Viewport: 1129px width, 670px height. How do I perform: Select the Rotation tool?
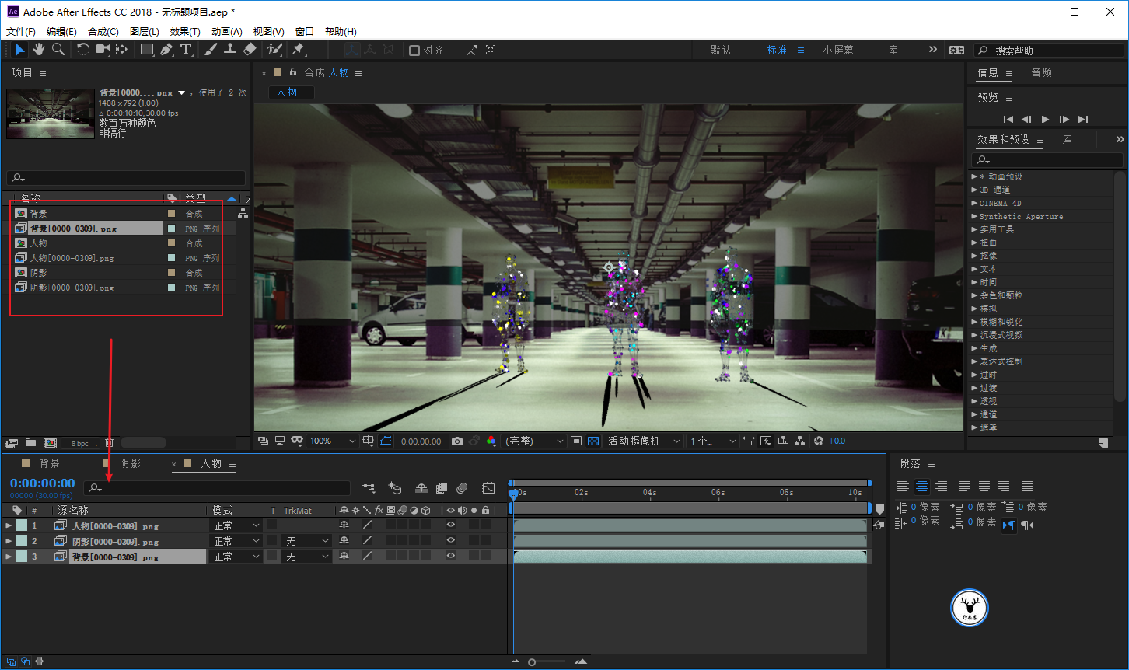(82, 50)
